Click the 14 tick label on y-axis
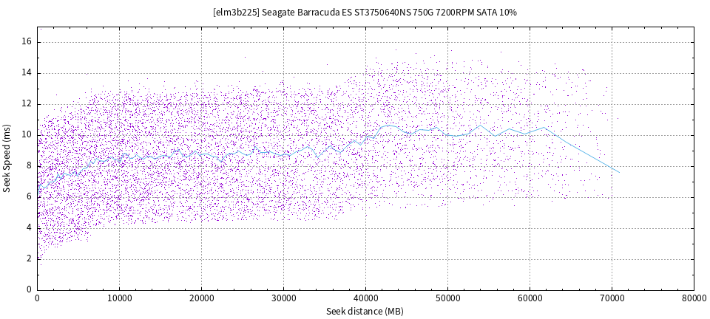The height and width of the screenshot is (319, 710). coord(26,73)
